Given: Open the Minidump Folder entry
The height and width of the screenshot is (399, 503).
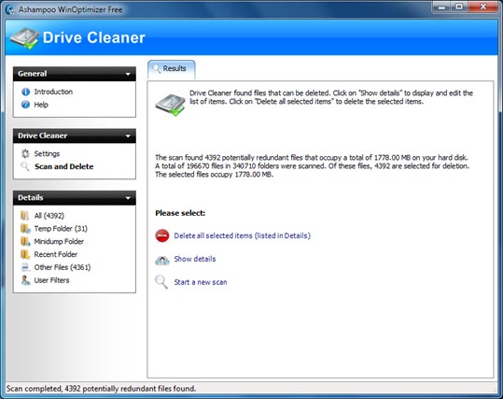Looking at the screenshot, I should (x=59, y=241).
